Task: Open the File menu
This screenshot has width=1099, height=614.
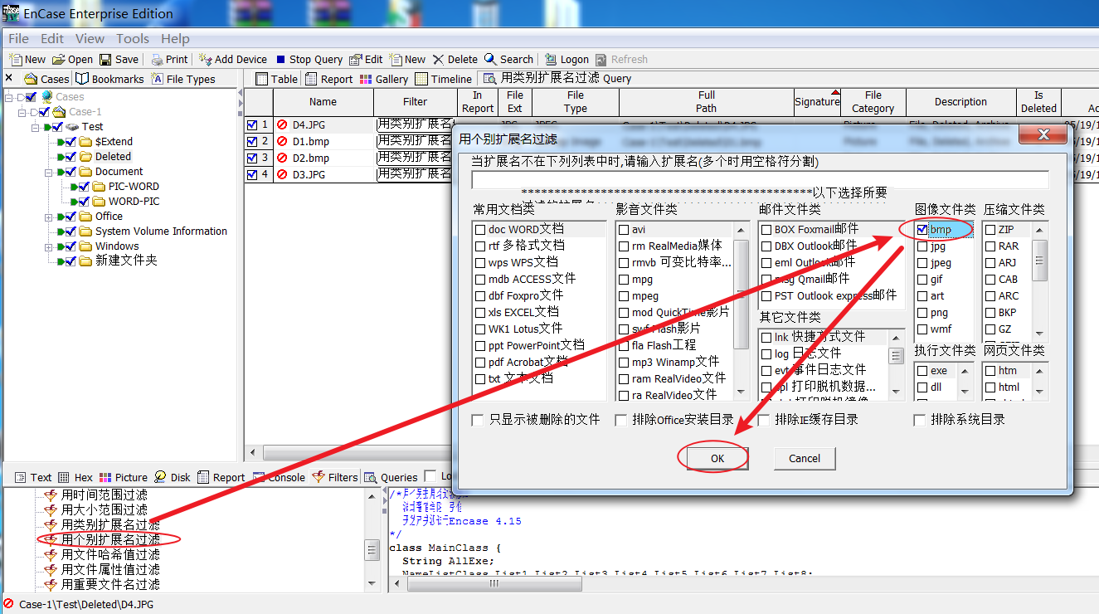Action: tap(18, 38)
